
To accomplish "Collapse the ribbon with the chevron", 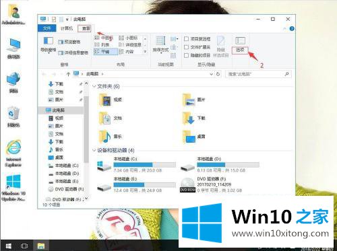I will [284, 29].
